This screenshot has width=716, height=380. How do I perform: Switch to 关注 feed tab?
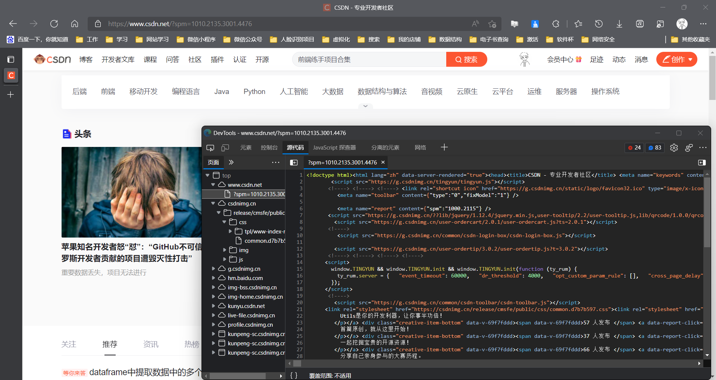[69, 344]
